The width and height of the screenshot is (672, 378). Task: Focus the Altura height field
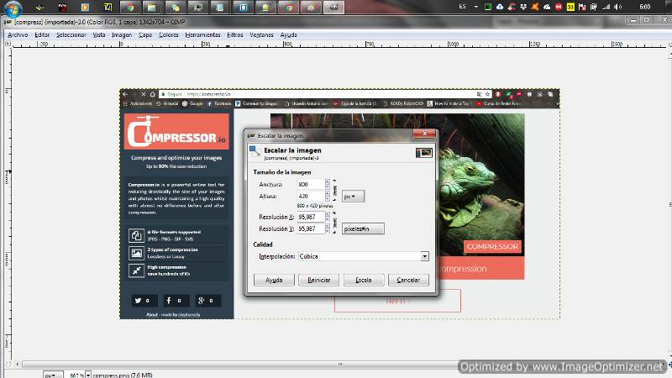311,197
